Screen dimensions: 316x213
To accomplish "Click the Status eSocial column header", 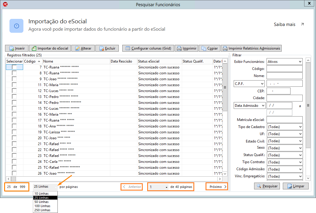I will coord(159,61).
